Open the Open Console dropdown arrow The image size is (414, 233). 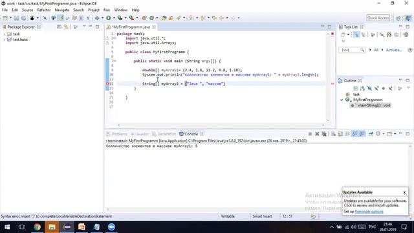pyautogui.click(x=395, y=134)
